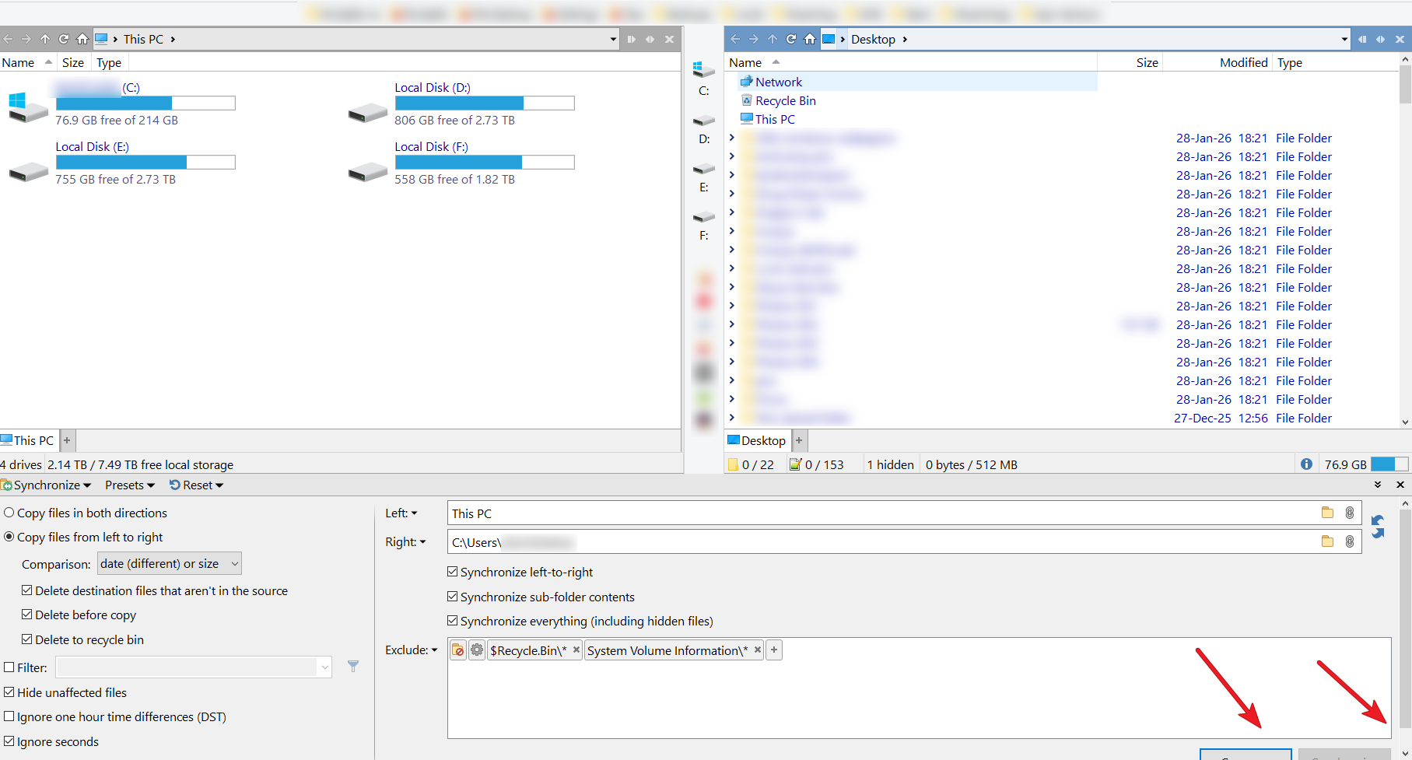The image size is (1412, 760).
Task: Add a new exclude pattern with plus
Action: click(774, 650)
